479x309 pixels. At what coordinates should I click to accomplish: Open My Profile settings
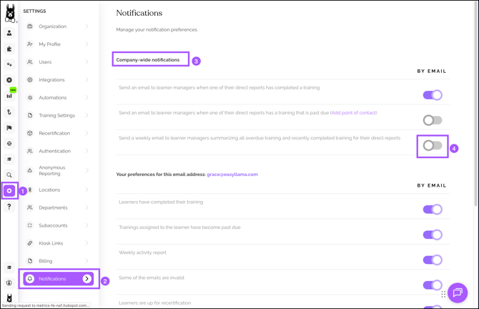[50, 44]
